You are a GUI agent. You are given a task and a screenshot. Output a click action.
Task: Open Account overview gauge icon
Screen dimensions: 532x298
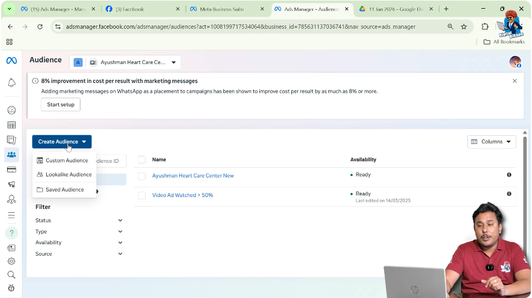click(11, 110)
